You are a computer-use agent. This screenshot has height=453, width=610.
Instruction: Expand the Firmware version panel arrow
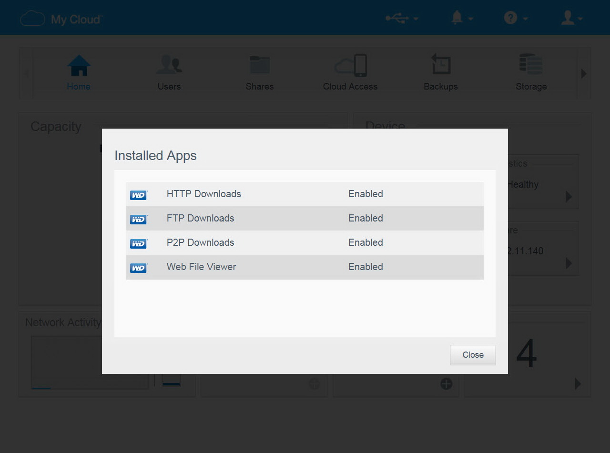pos(569,263)
